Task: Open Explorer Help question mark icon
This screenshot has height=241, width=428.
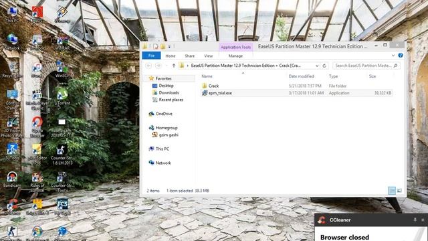Action: point(401,56)
